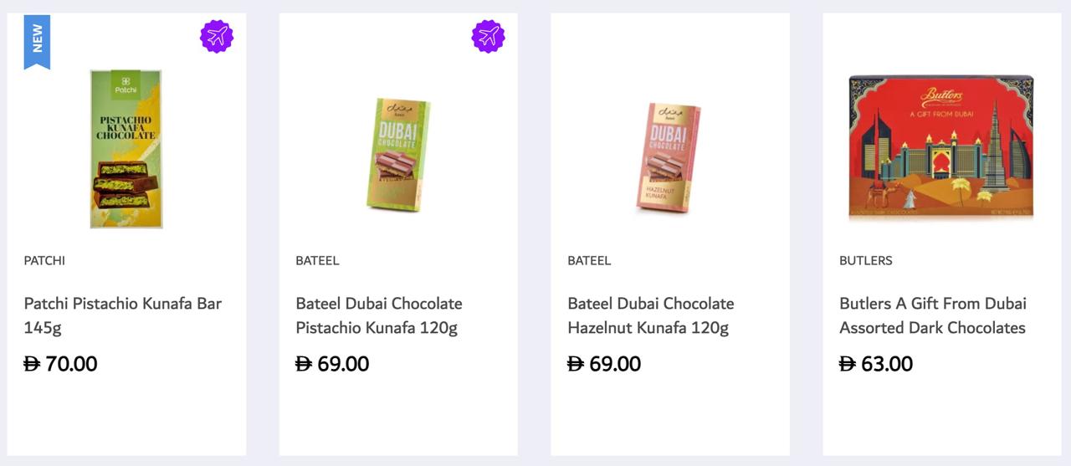Open the Patchi Pistachio Kunafa Chocolate product image
This screenshot has height=466, width=1071.
pyautogui.click(x=126, y=149)
